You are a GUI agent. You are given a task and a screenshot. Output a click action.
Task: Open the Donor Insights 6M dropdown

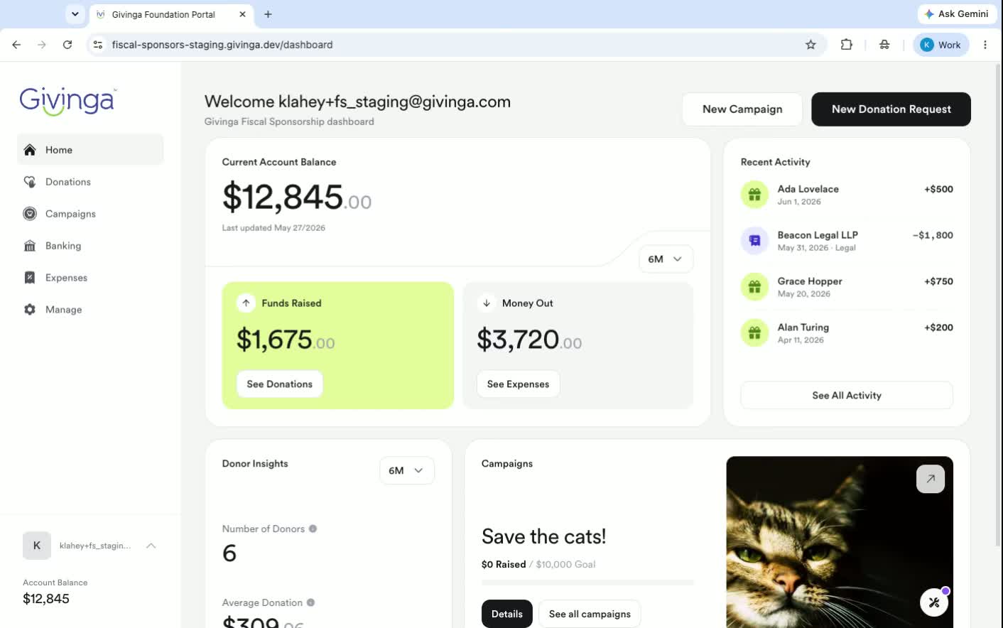406,470
